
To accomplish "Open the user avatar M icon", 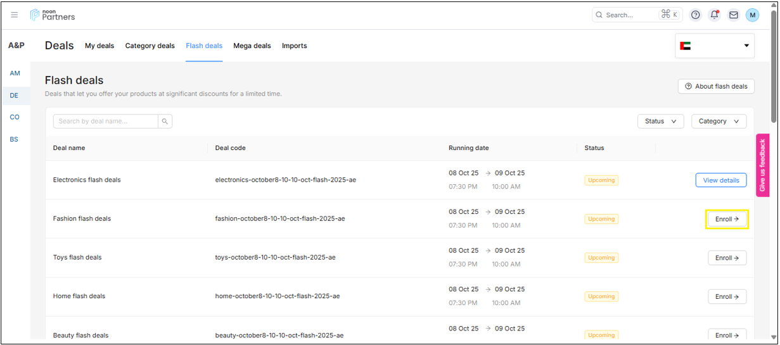I will click(x=752, y=15).
